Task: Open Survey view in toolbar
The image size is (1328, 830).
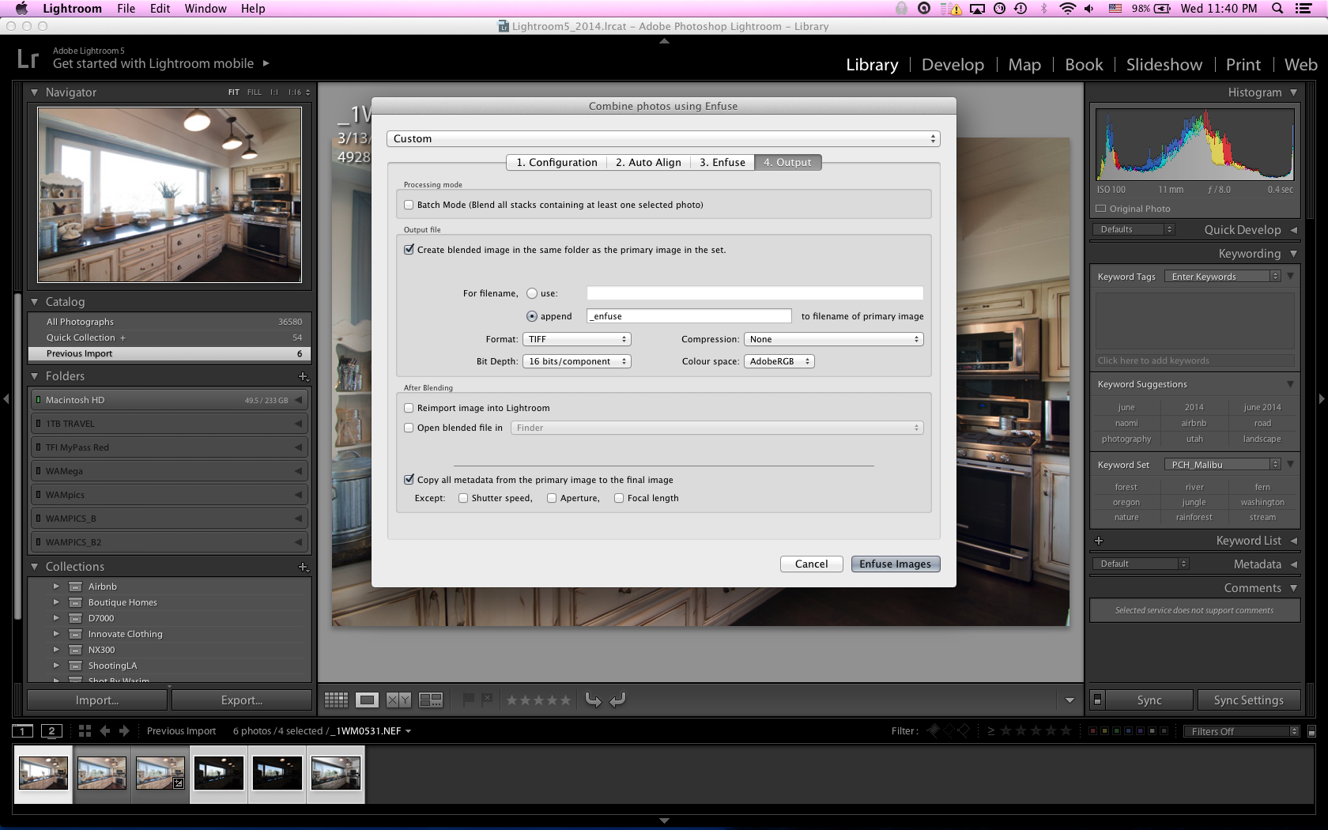Action: point(431,700)
